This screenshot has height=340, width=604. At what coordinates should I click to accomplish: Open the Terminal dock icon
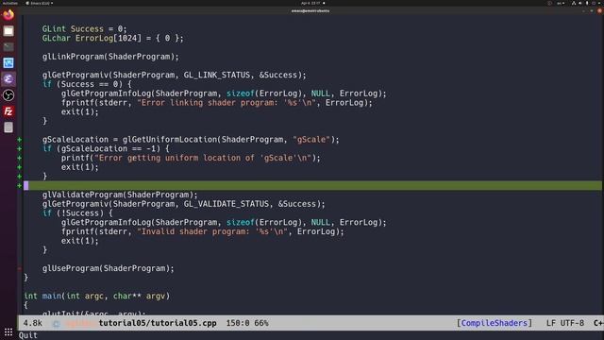[8, 47]
